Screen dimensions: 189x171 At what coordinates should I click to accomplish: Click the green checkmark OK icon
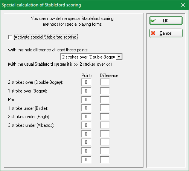(153, 20)
